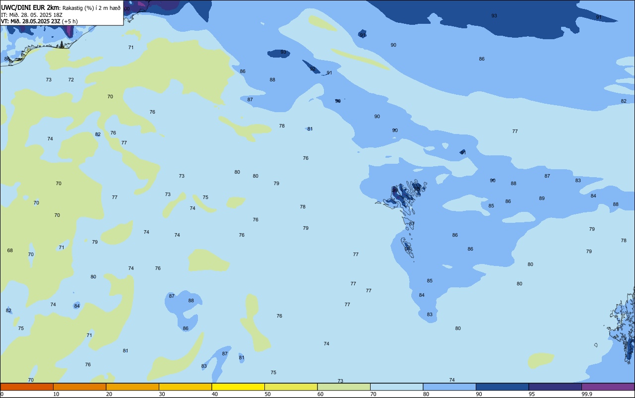
Task: Pick the pale blue 70–80 legend segment
Action: point(396,387)
